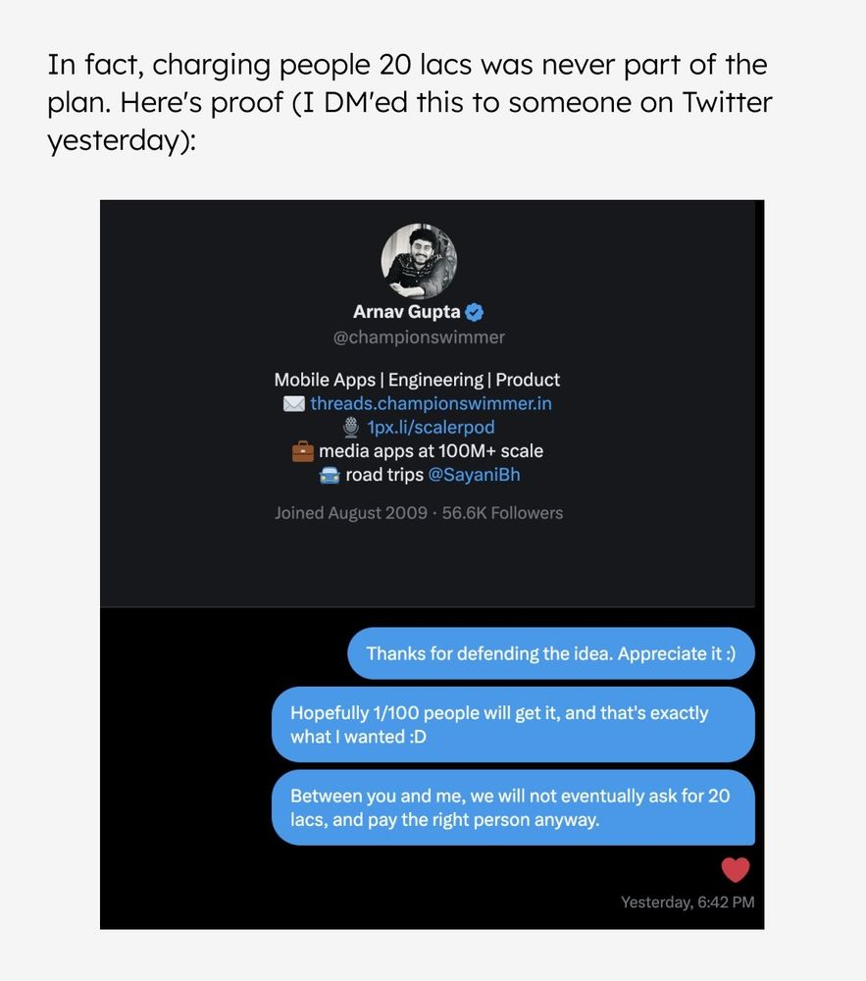Screen dimensions: 866x981
Task: Click the 'media apps at 100M+ scale' text
Action: 431,451
